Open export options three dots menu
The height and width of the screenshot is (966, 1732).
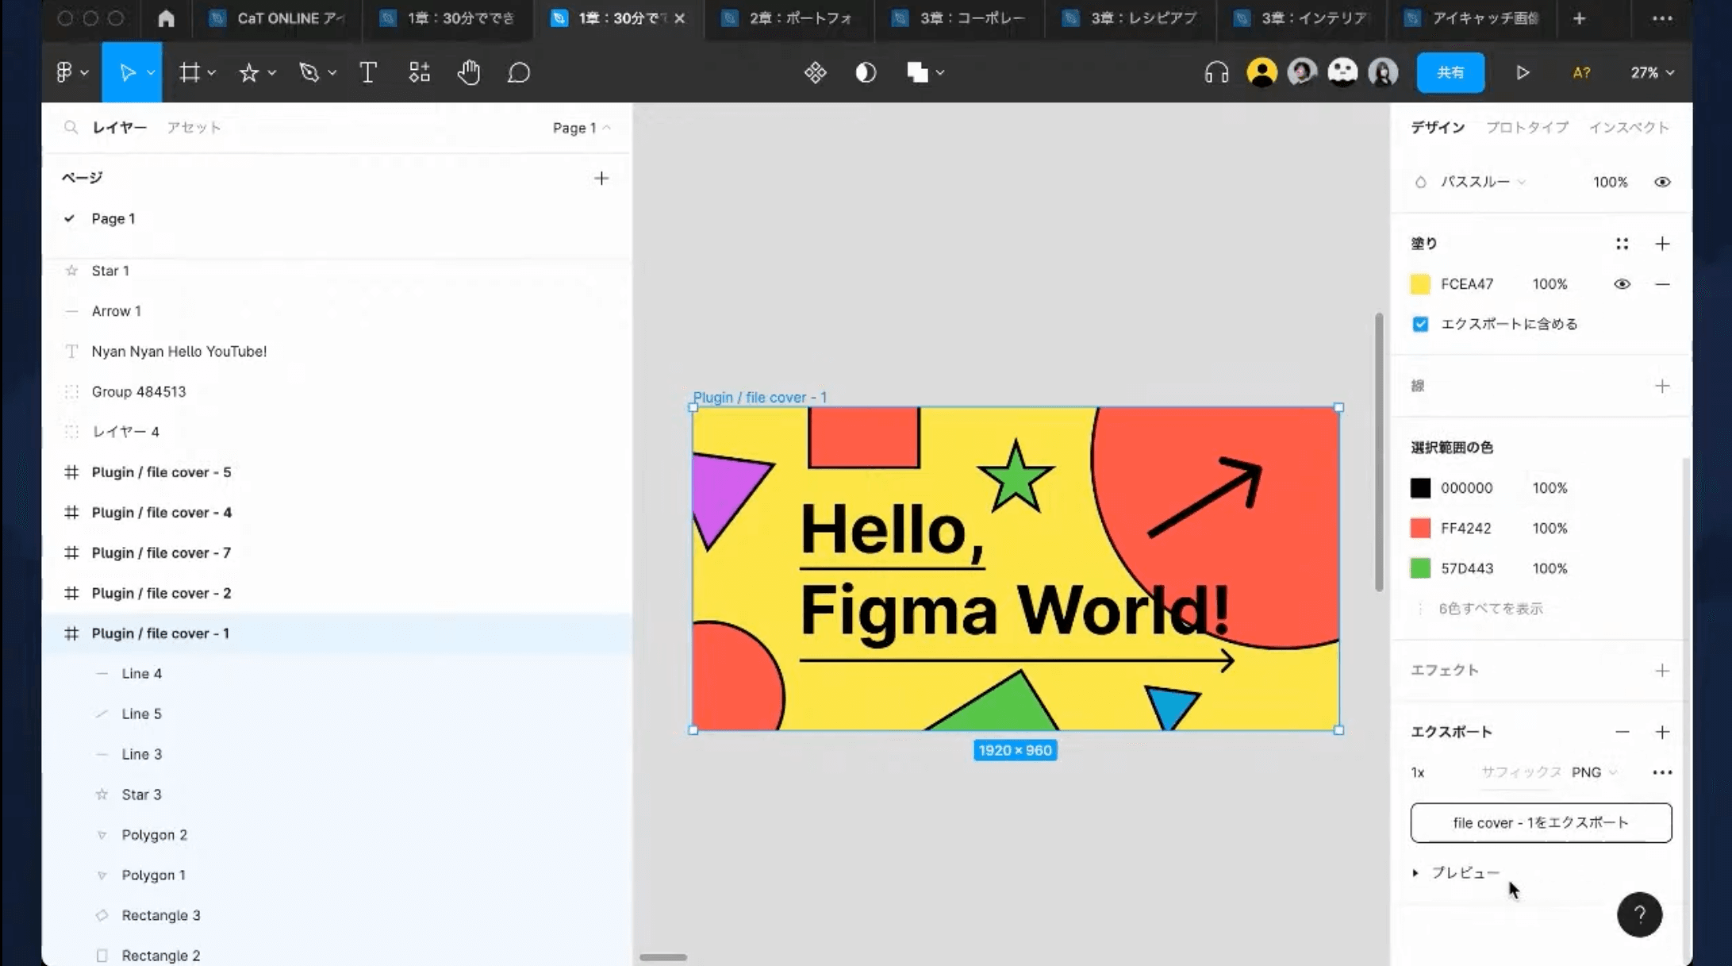(1662, 772)
